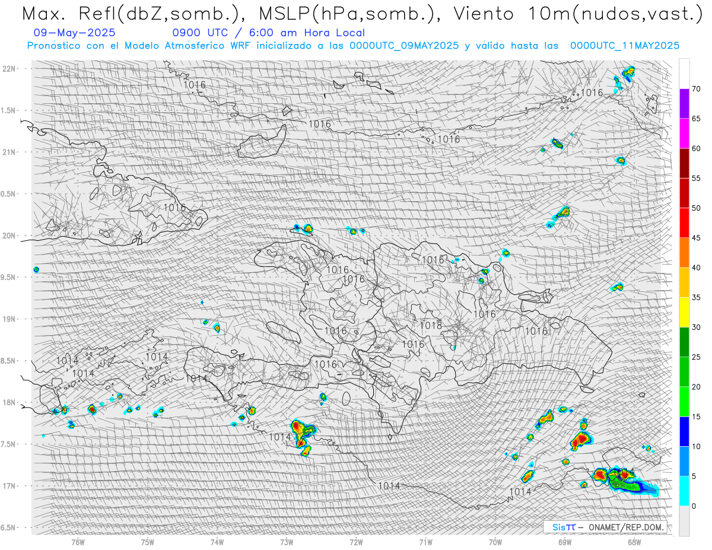The height and width of the screenshot is (550, 712).
Task: Click the colorbar value label '15'
Action: pyautogui.click(x=697, y=417)
